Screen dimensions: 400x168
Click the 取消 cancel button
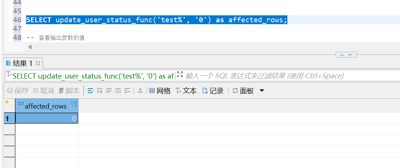pos(43,91)
